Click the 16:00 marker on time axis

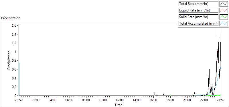point(153,100)
